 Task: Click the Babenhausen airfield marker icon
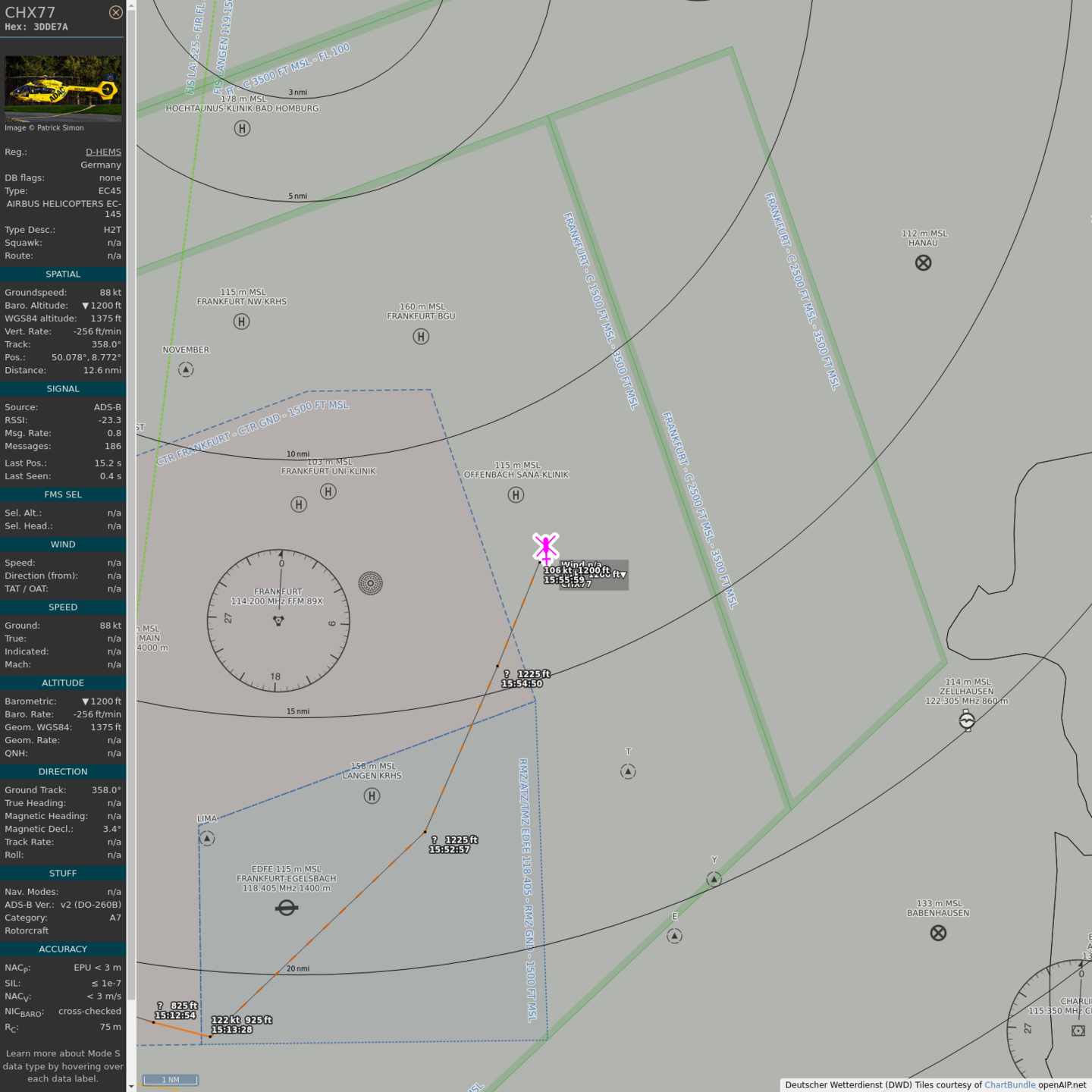coord(938,933)
